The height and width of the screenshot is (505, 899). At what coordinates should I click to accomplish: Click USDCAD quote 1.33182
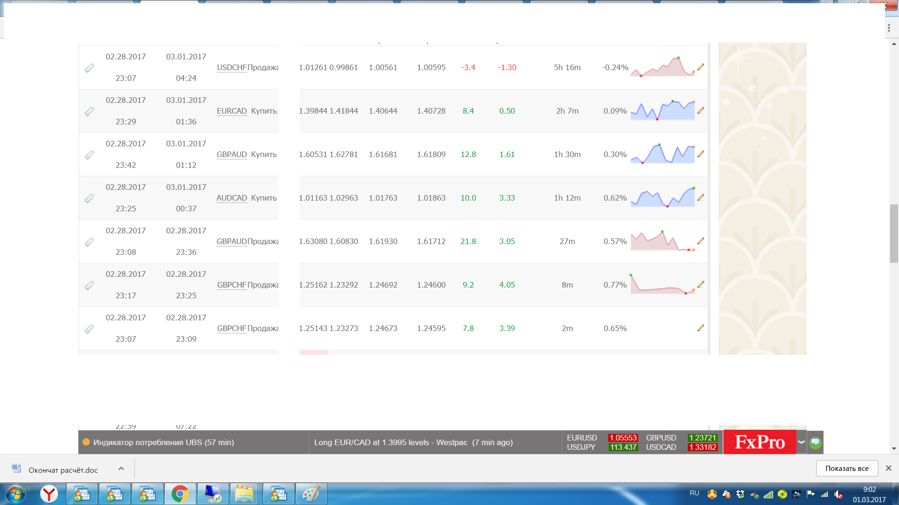(x=702, y=447)
